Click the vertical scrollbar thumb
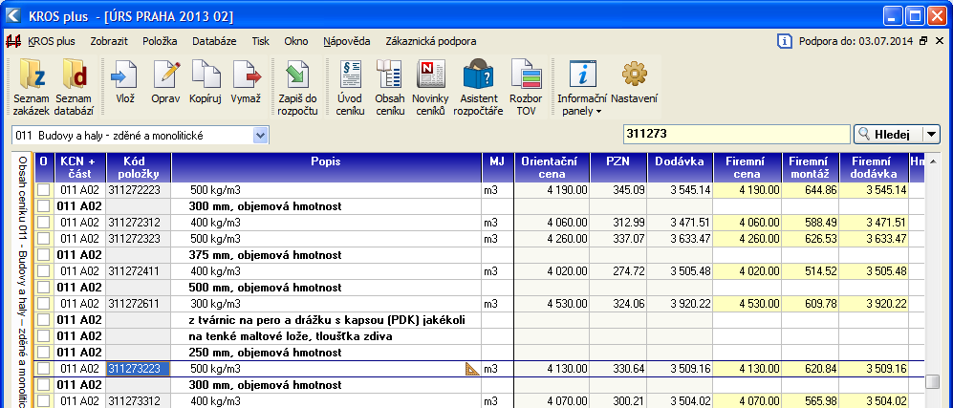The height and width of the screenshot is (408, 953). pyautogui.click(x=932, y=381)
